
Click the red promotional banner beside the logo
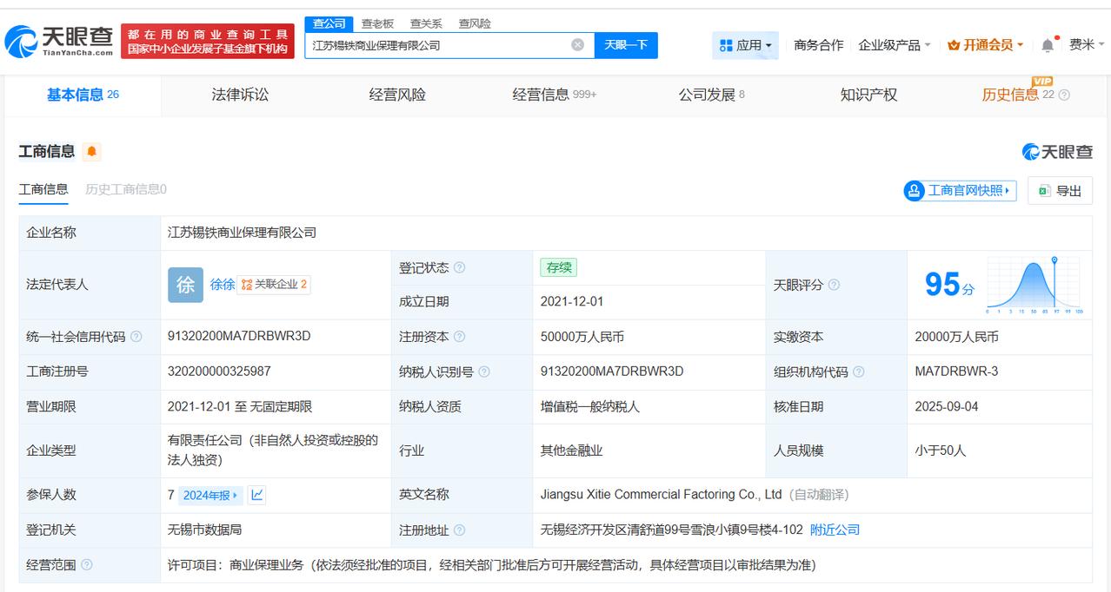click(x=208, y=41)
